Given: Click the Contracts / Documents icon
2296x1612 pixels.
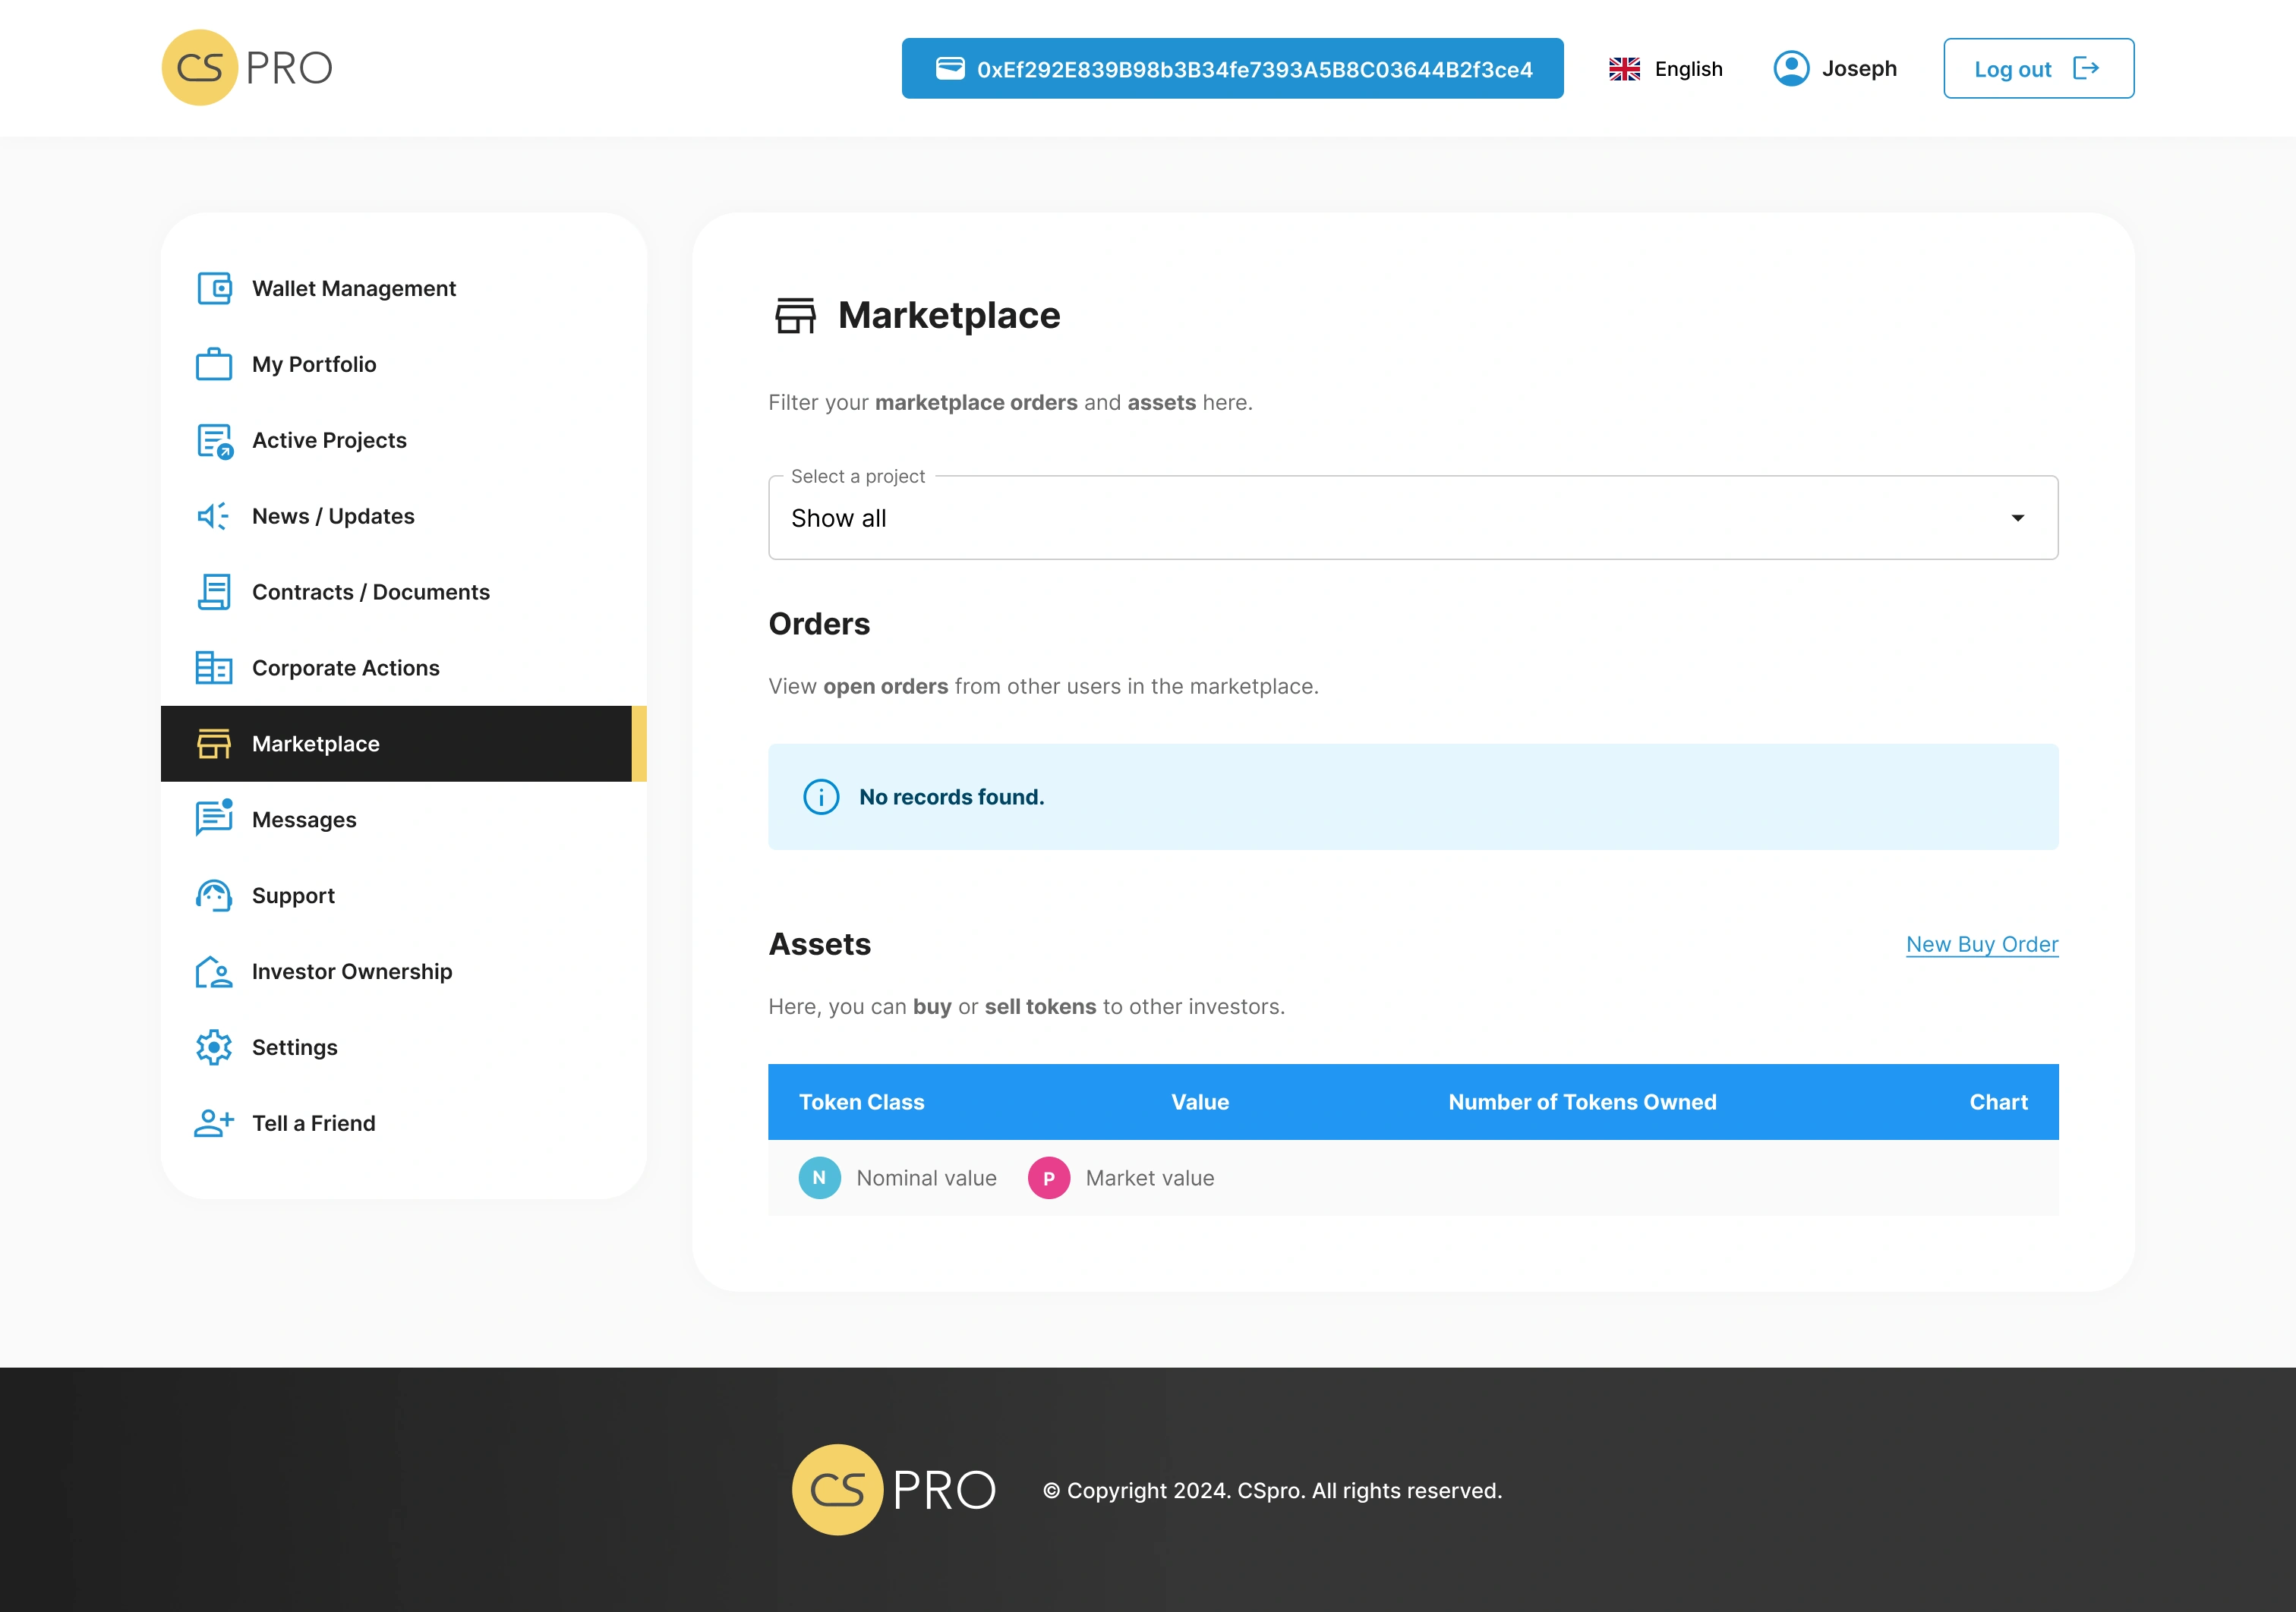Looking at the screenshot, I should [214, 593].
